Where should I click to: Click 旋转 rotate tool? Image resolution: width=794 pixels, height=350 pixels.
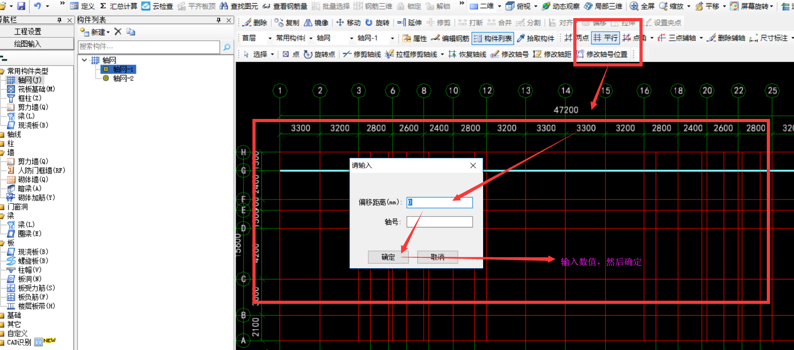(x=377, y=23)
